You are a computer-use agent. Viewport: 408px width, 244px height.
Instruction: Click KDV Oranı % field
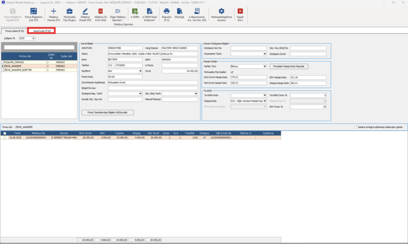[308, 107]
